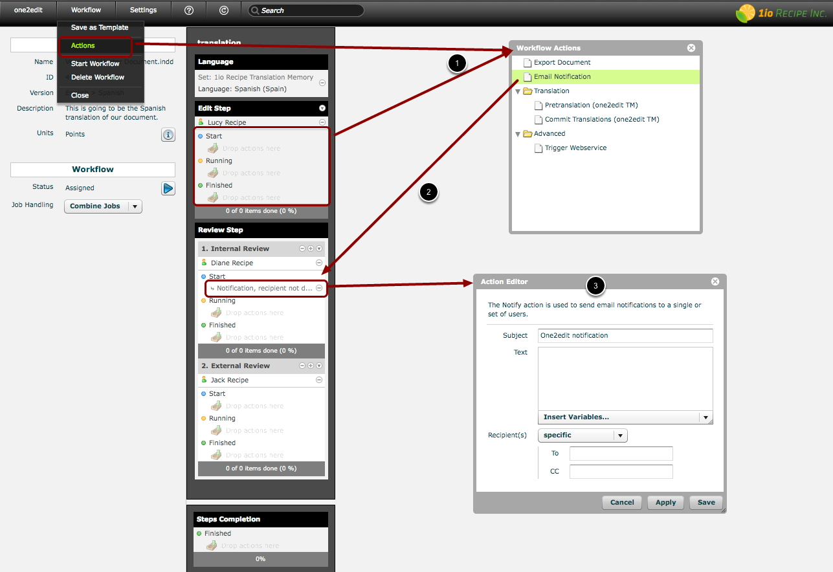Open the Combine Jobs dropdown
The height and width of the screenshot is (572, 833).
coord(103,206)
